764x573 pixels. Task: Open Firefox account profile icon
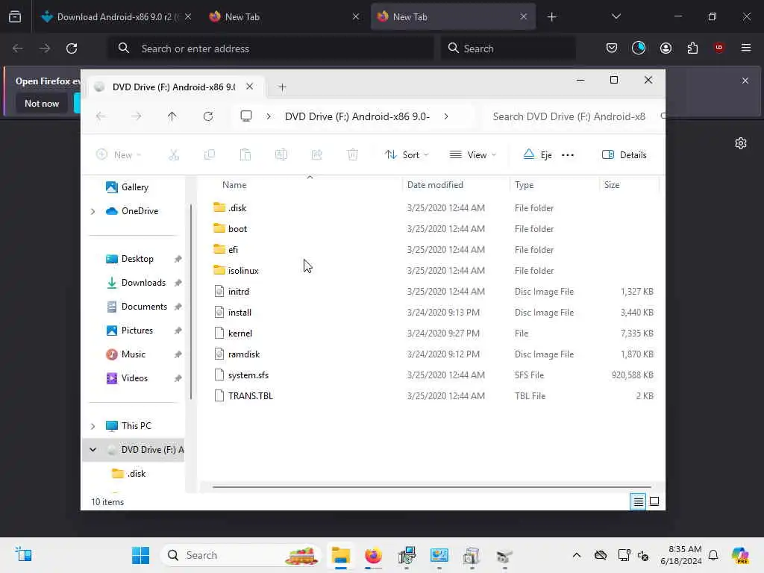pos(666,48)
